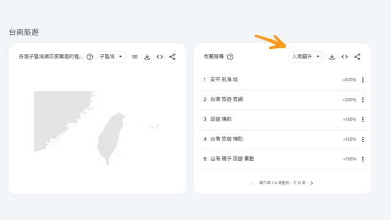The height and width of the screenshot is (220, 391).
Task: Click the 台南旅遊 heading
Action: 24,32
